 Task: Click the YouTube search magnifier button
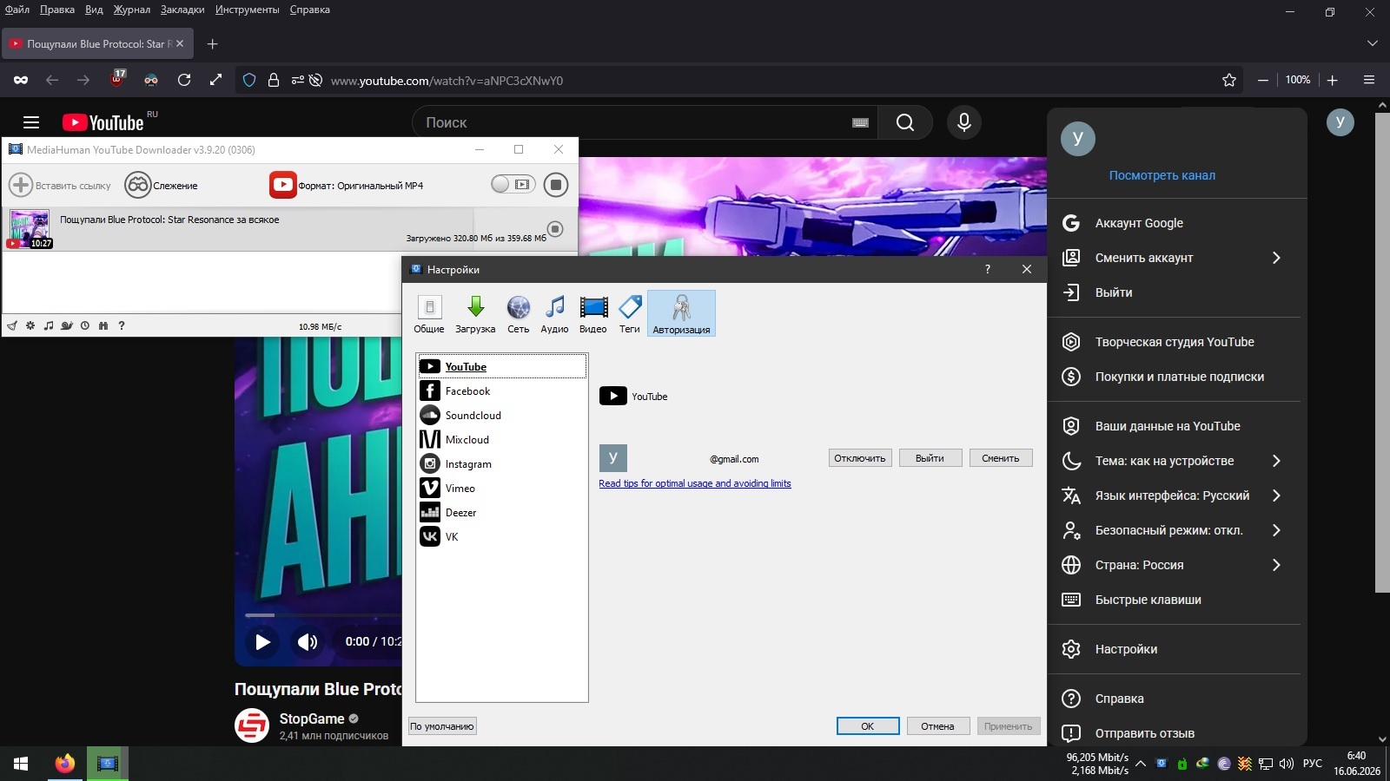pos(905,122)
